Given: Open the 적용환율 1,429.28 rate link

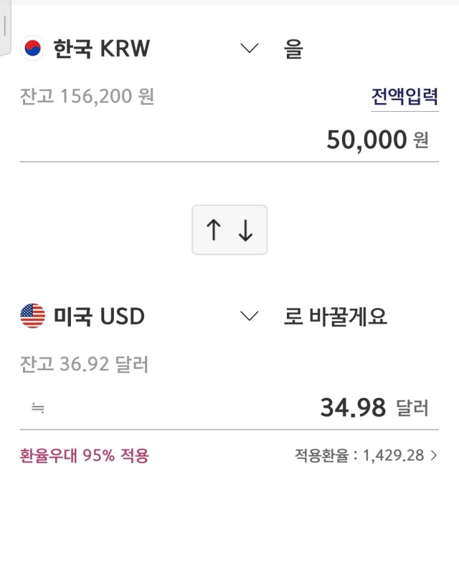Looking at the screenshot, I should pyautogui.click(x=366, y=455).
